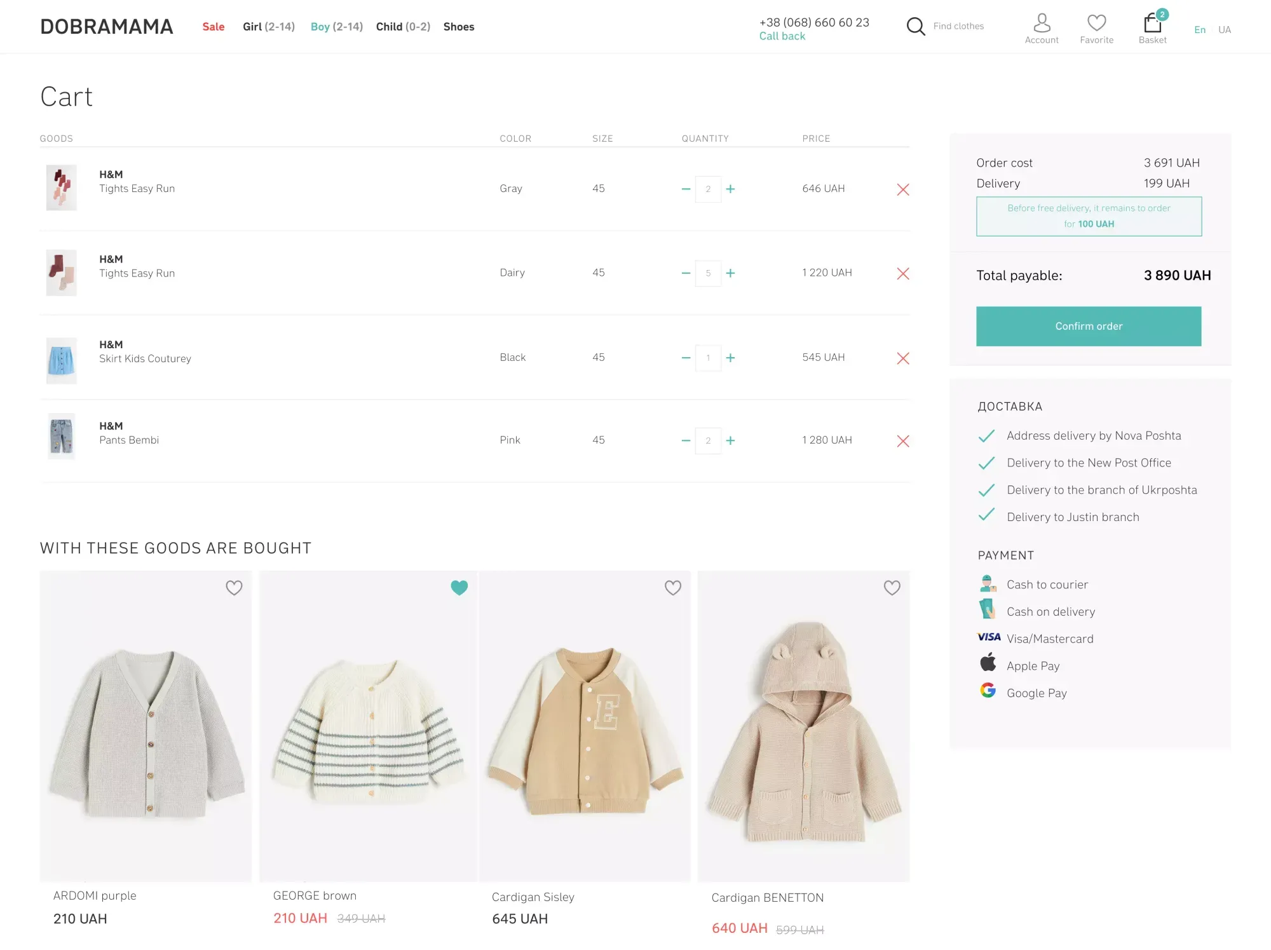Click the Call back link
1271x950 pixels.
click(x=782, y=36)
